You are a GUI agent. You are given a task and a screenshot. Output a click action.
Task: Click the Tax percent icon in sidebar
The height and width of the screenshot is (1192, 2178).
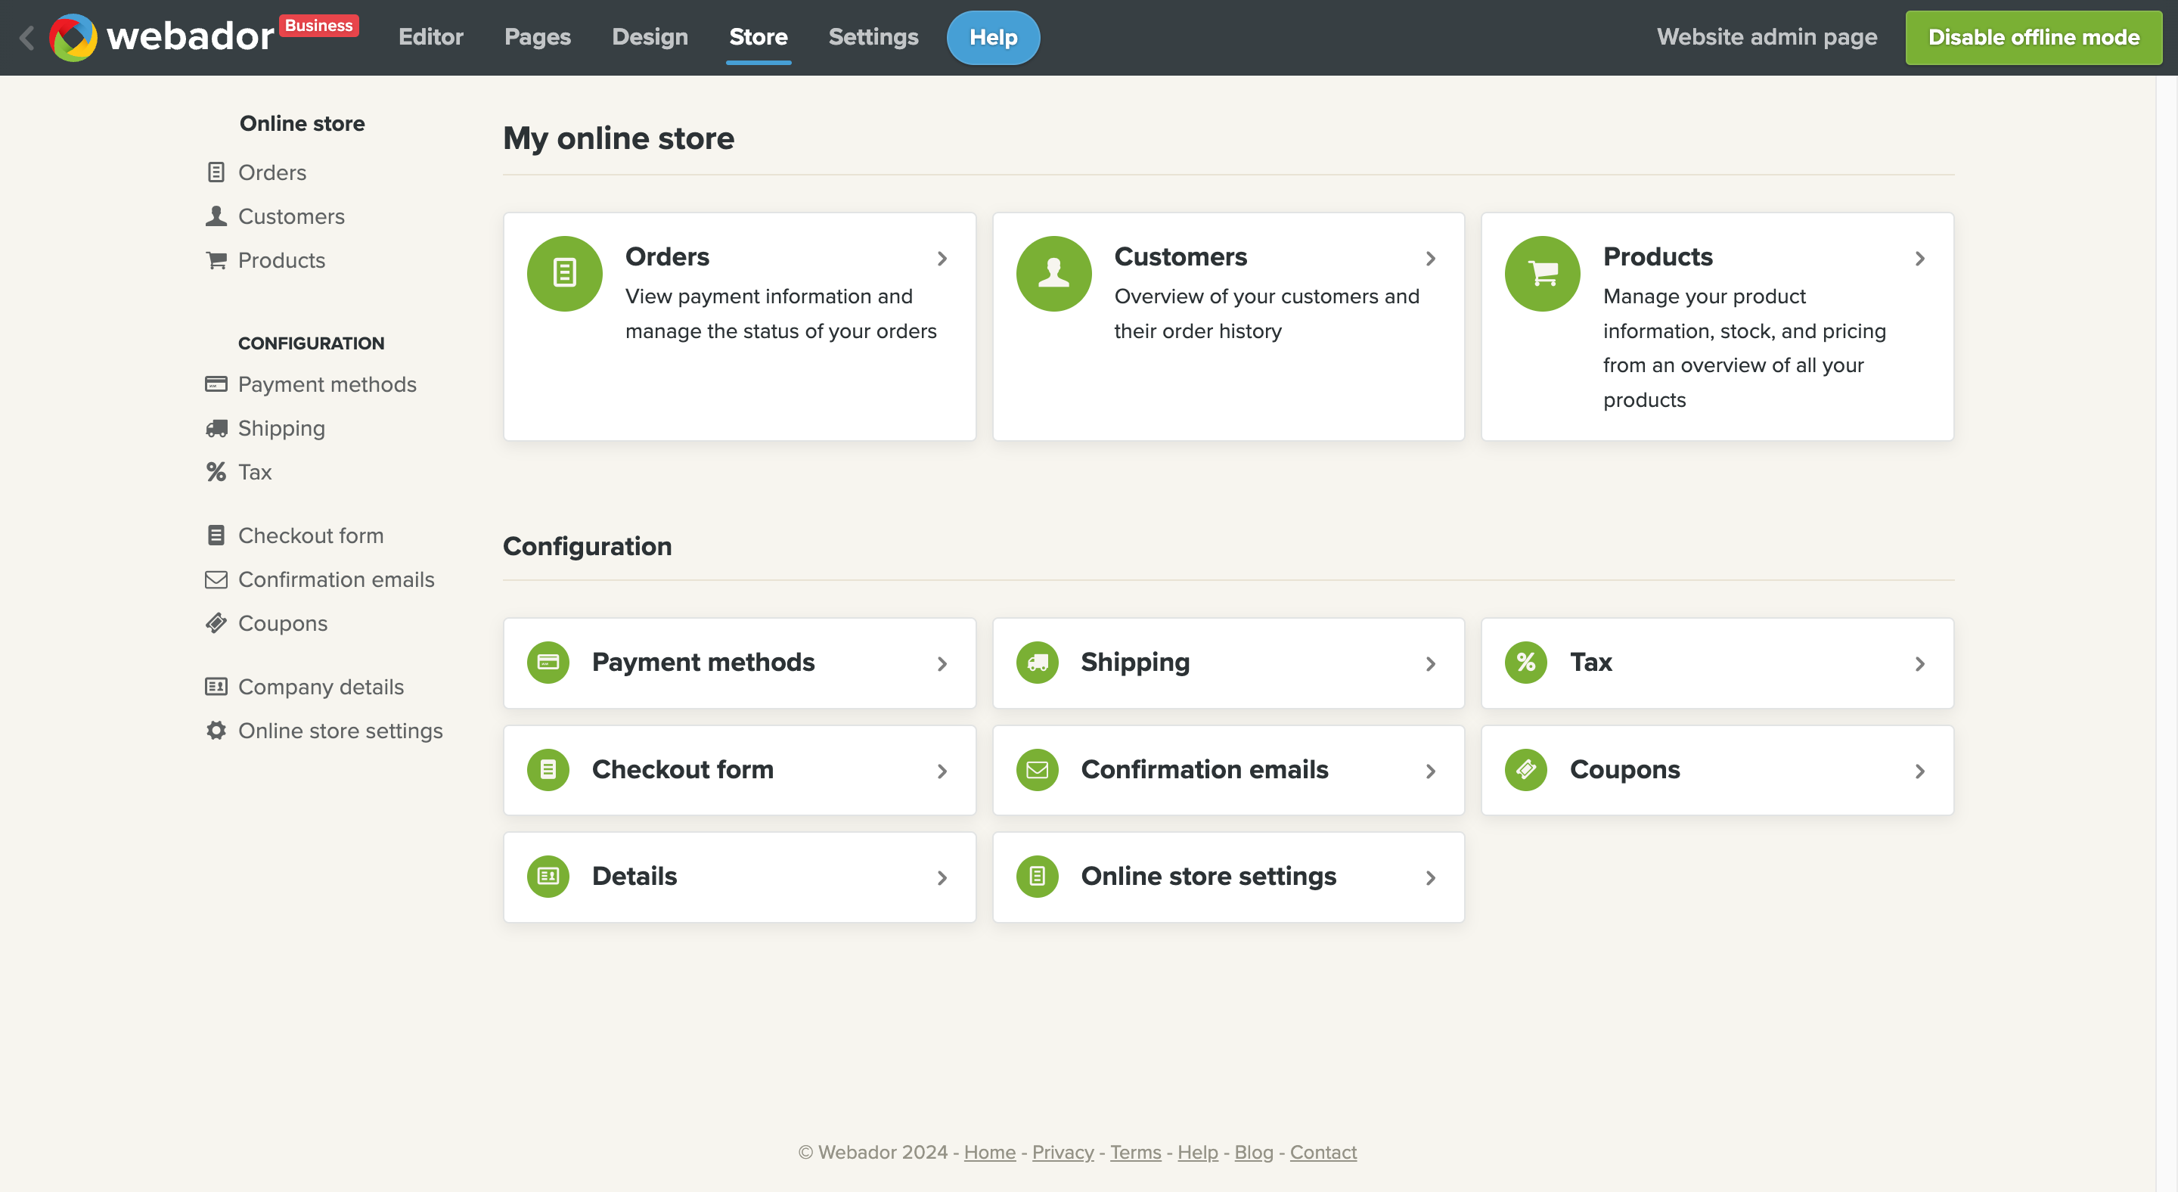pos(216,472)
